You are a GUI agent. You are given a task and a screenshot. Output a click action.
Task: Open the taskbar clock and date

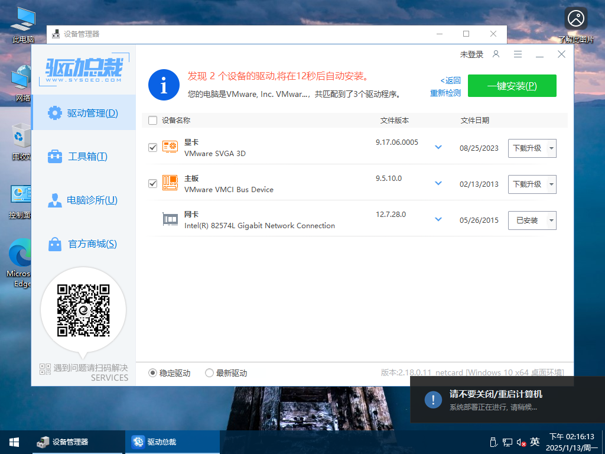coord(572,442)
